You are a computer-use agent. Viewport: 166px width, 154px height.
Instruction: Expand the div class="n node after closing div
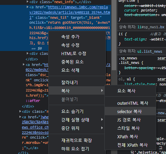20,111
